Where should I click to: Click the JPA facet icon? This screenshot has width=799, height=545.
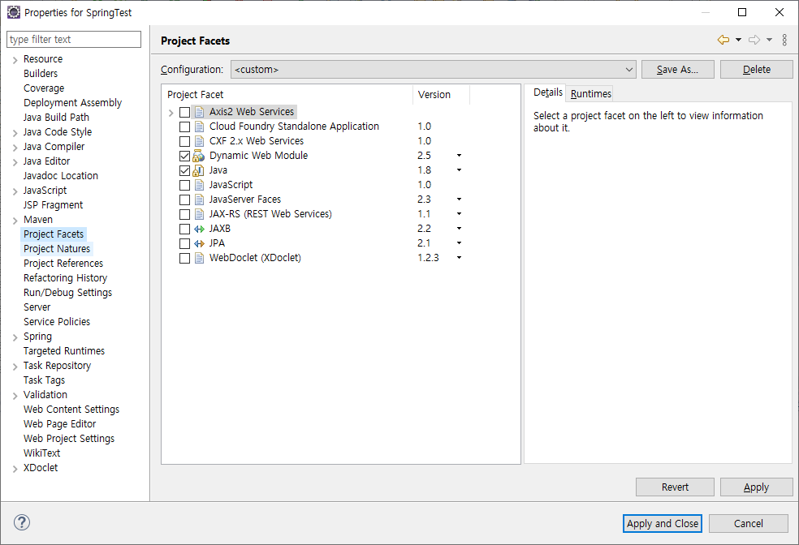point(199,244)
